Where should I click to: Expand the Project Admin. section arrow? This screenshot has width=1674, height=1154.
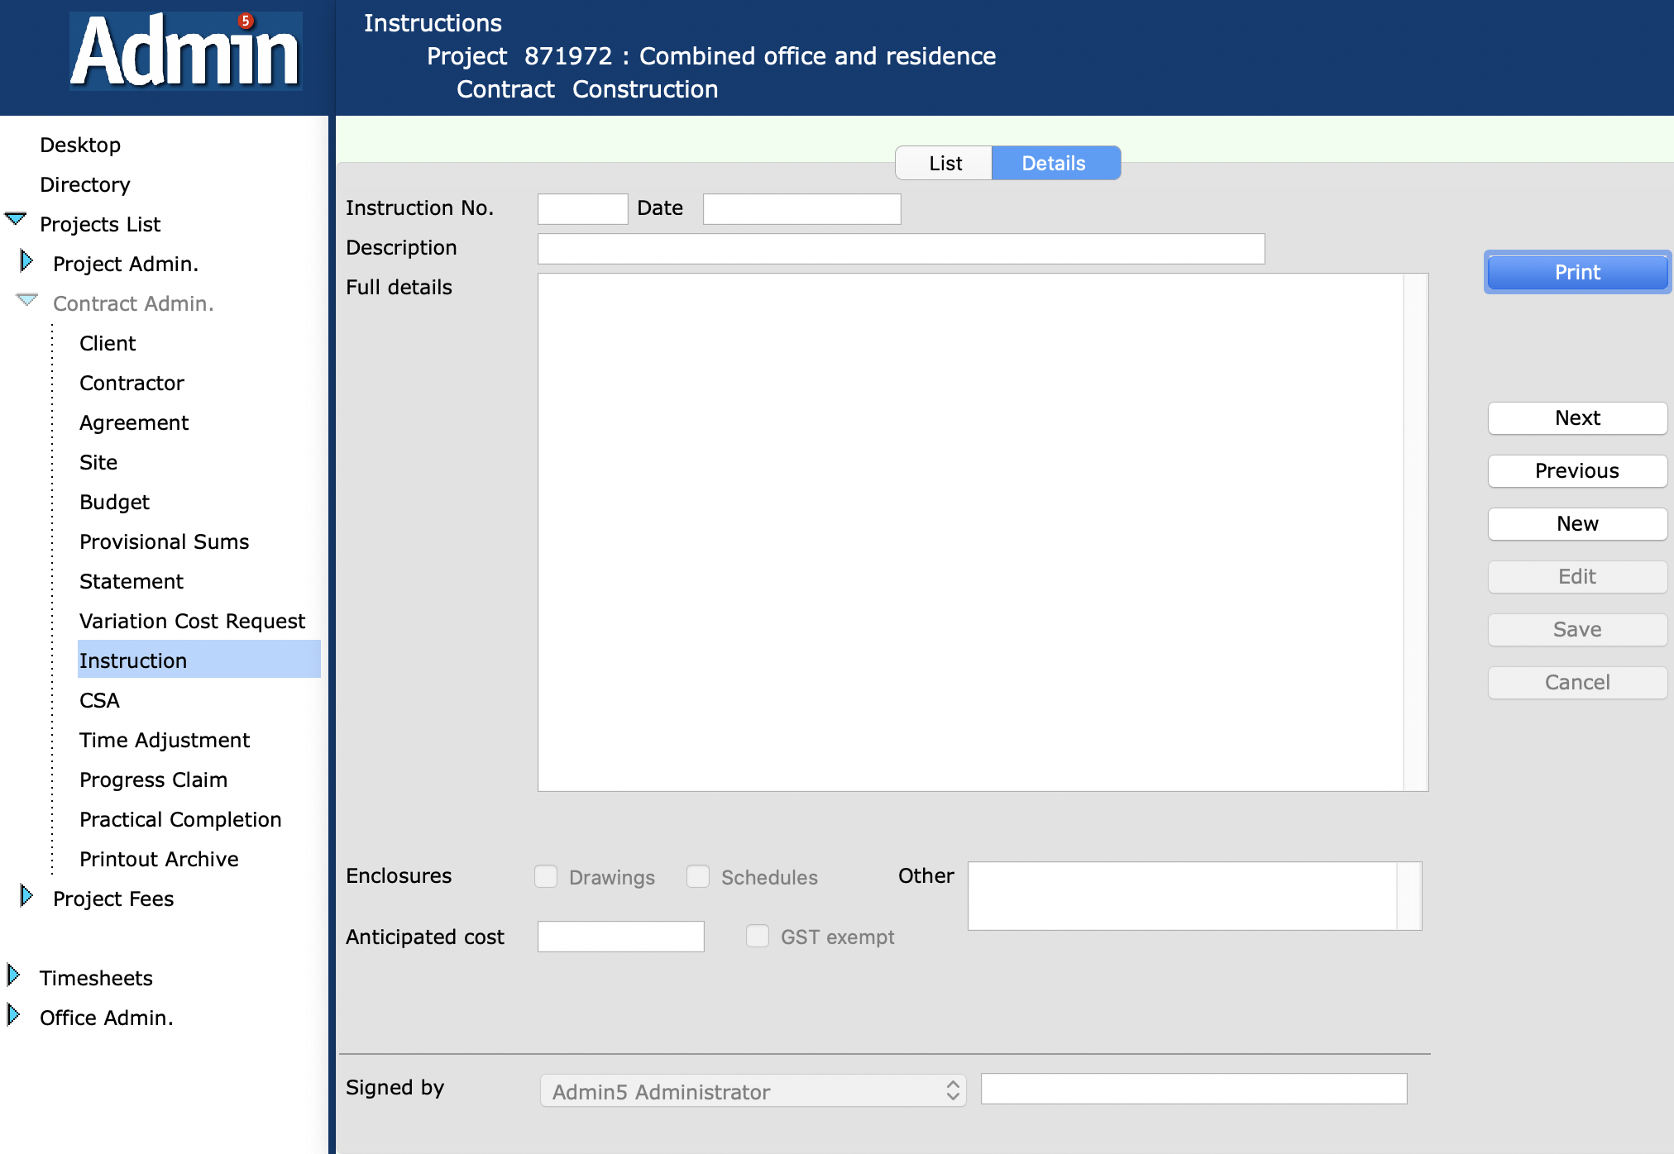26,261
